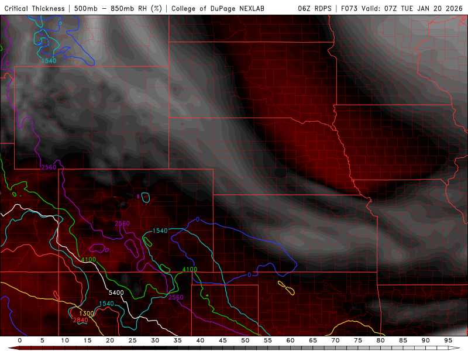Click the colorbar tick label 35

point(178,340)
